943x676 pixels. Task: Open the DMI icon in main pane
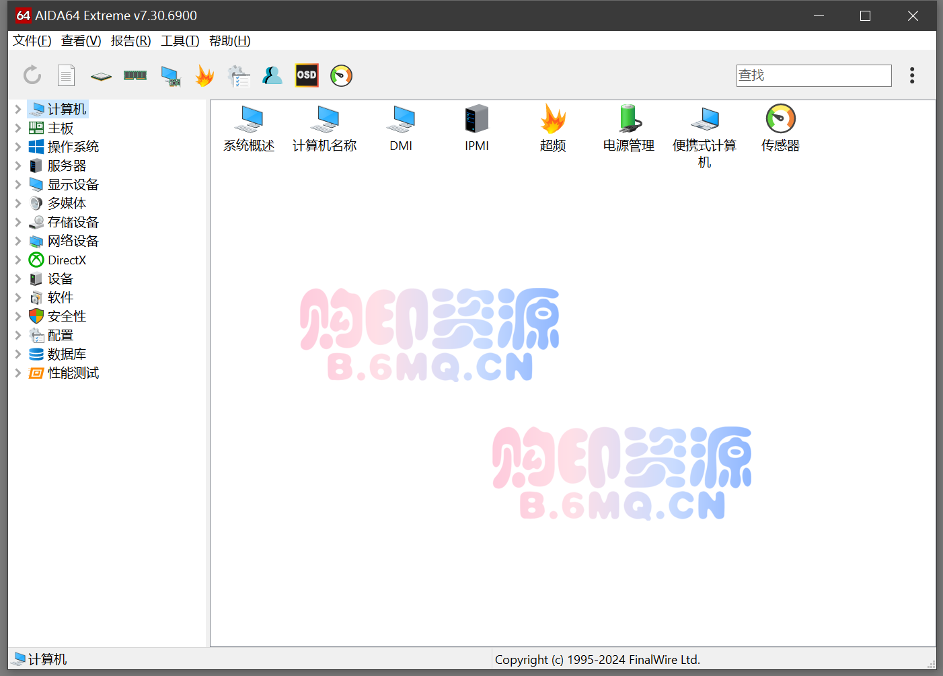(x=401, y=128)
